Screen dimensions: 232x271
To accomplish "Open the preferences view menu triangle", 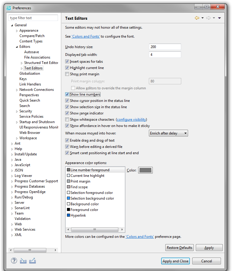I will pyautogui.click(x=219, y=18).
